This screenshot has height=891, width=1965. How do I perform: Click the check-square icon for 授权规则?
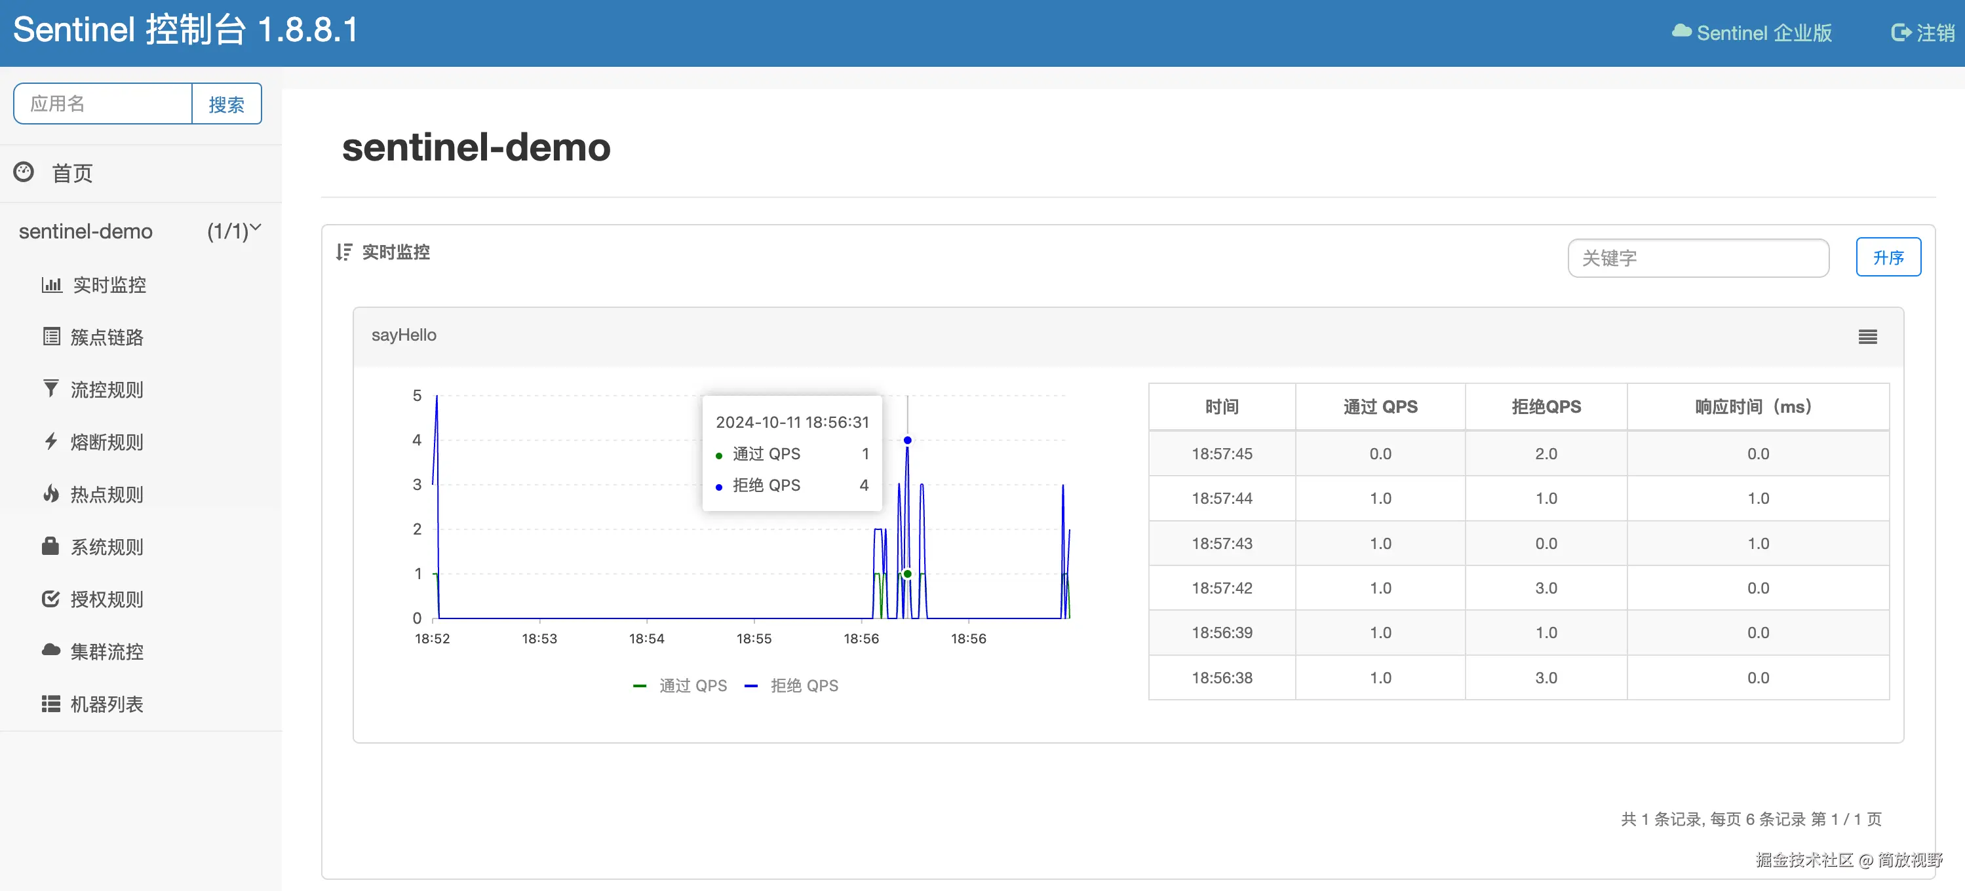click(50, 599)
